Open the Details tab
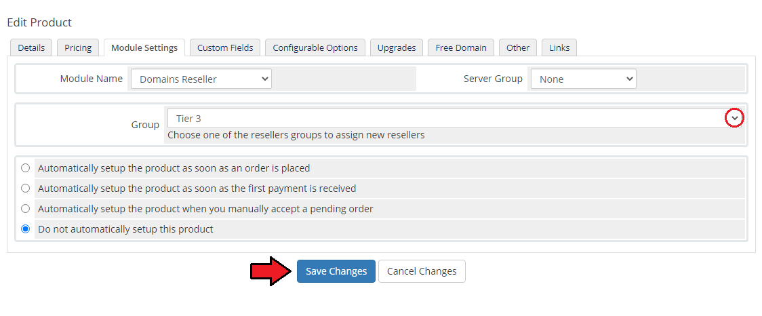 coord(31,47)
